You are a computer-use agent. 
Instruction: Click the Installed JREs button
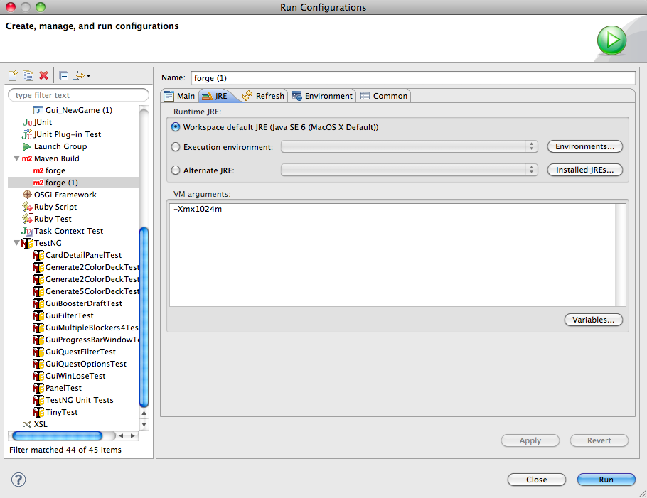click(584, 170)
